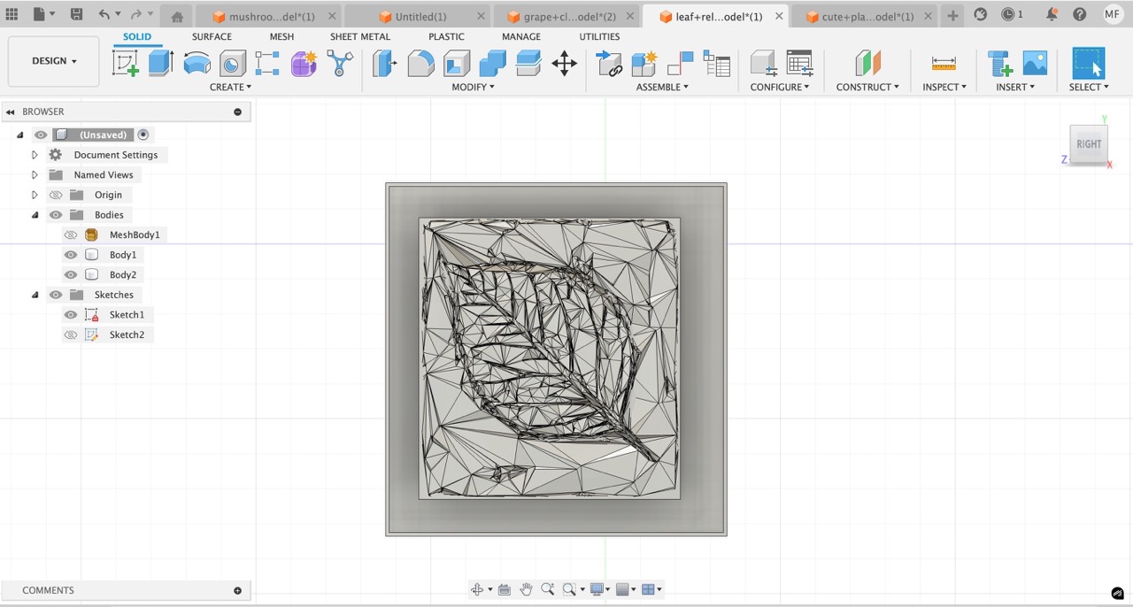
Task: Collapse the Bodies folder
Action: point(35,214)
